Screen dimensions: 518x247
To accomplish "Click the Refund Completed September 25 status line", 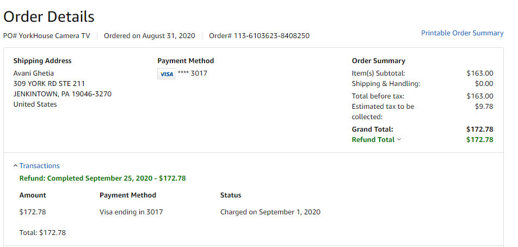I will [x=102, y=178].
